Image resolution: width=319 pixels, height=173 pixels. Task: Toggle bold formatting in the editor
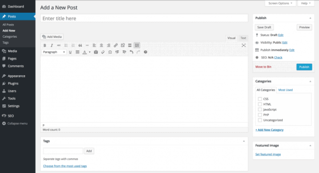tap(45, 45)
